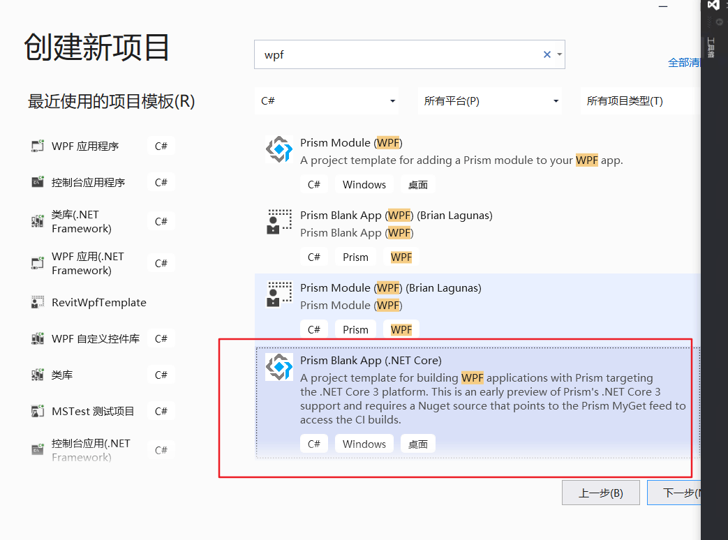Viewport: 728px width, 540px height.
Task: Select Prism Module (WPF) (Brian Lagunas) title
Action: pyautogui.click(x=390, y=288)
